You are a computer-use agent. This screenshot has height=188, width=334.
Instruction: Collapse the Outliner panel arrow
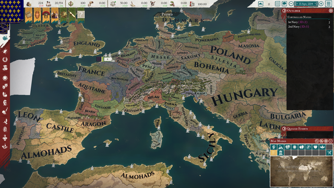(284, 10)
